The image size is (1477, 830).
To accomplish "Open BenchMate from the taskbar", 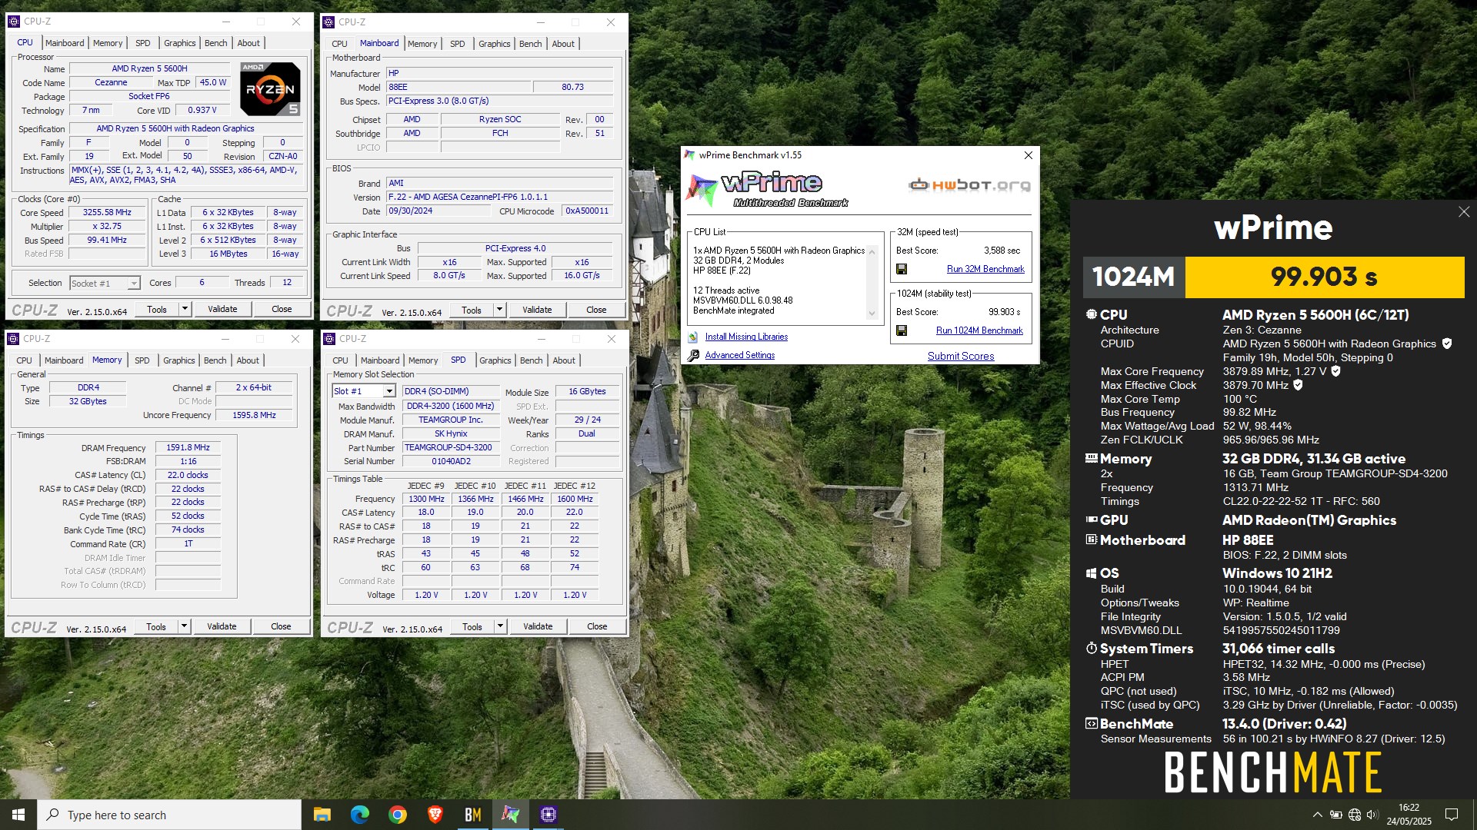I will (x=473, y=815).
